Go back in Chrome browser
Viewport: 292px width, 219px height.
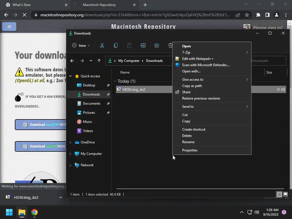(x=6, y=15)
